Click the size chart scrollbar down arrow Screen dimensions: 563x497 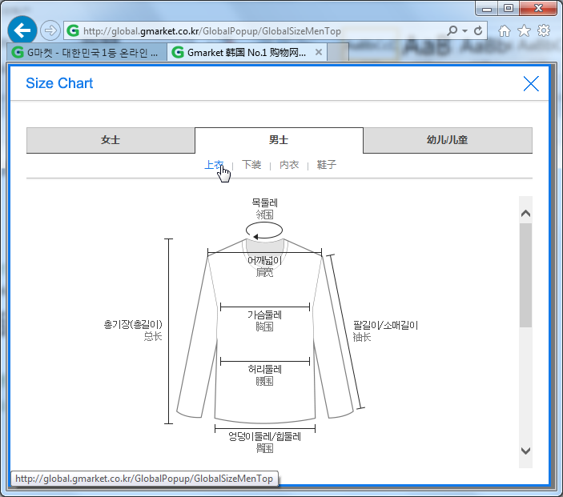525,451
